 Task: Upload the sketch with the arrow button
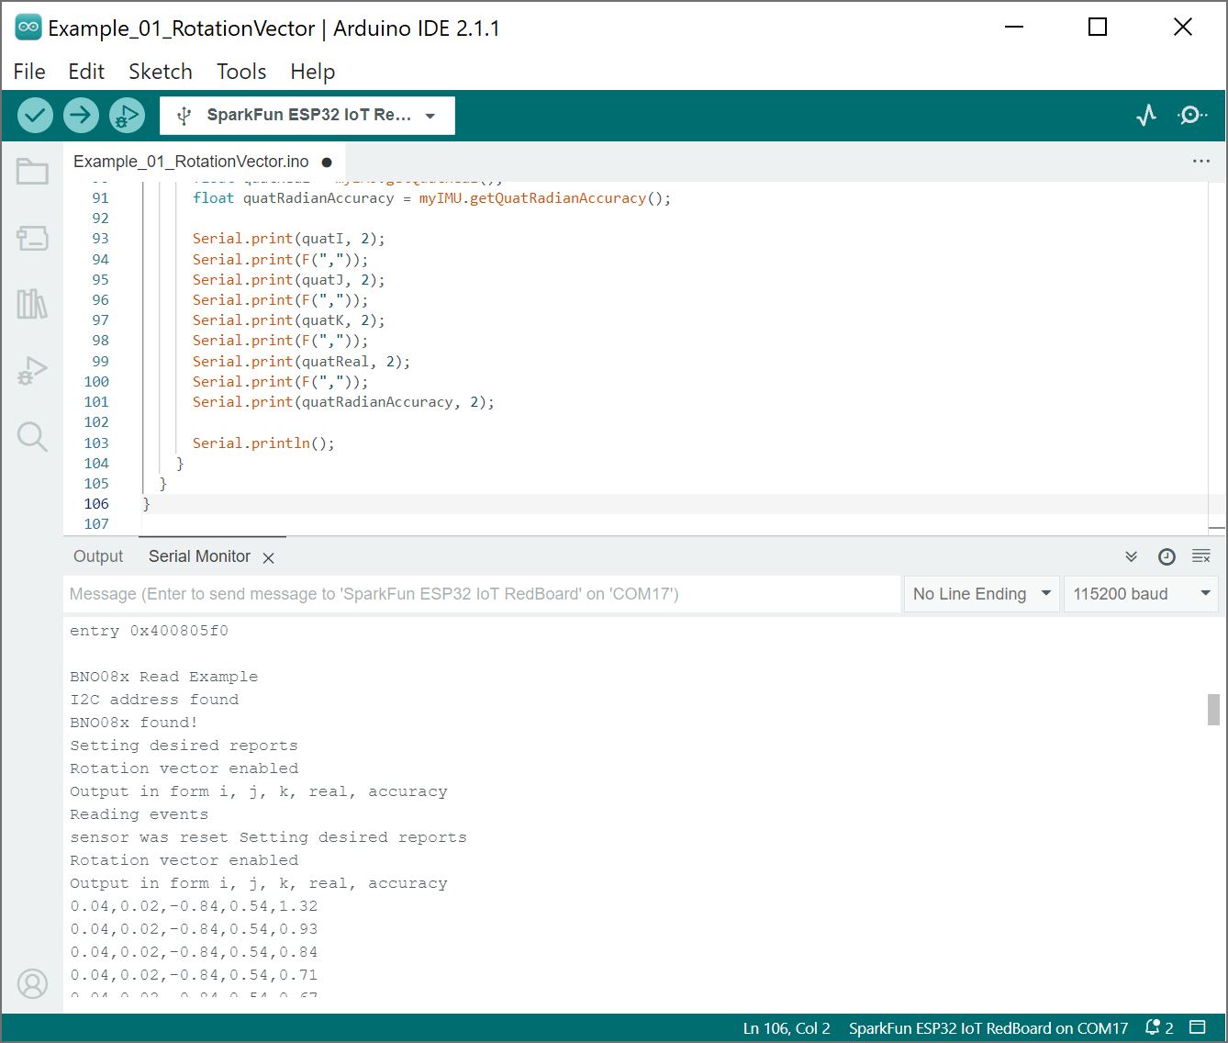(81, 115)
